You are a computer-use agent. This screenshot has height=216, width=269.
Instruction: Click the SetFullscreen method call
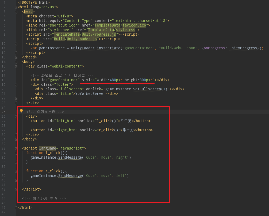pyautogui.click(x=147, y=89)
